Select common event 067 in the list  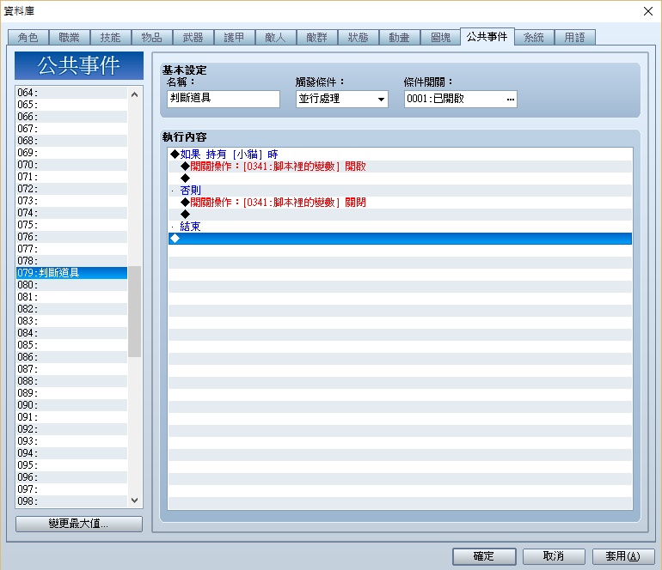pos(71,128)
